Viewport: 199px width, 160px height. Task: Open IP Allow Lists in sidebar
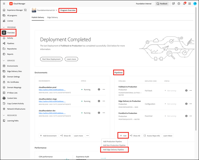click(x=12, y=93)
